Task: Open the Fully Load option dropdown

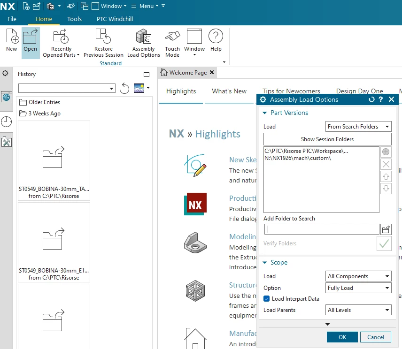Action: [358, 288]
